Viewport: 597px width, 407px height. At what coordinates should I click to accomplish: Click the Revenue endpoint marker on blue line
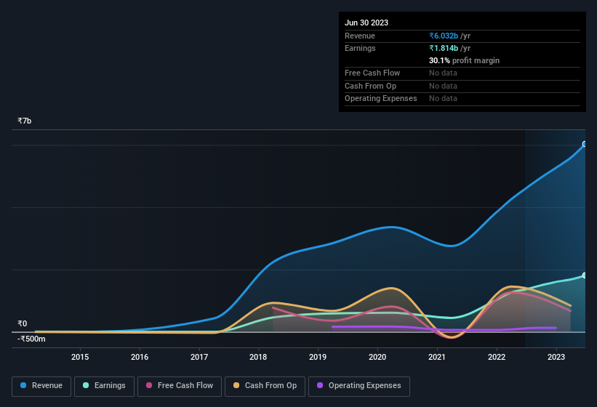[x=585, y=144]
